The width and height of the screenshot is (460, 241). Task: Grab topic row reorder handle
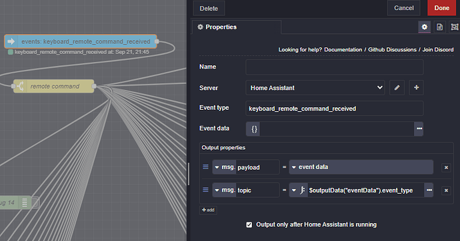205,190
